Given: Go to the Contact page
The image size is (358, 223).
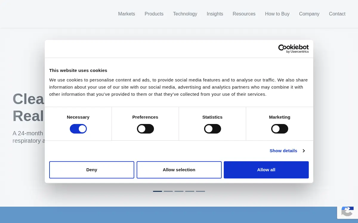Looking at the screenshot, I should [x=337, y=14].
